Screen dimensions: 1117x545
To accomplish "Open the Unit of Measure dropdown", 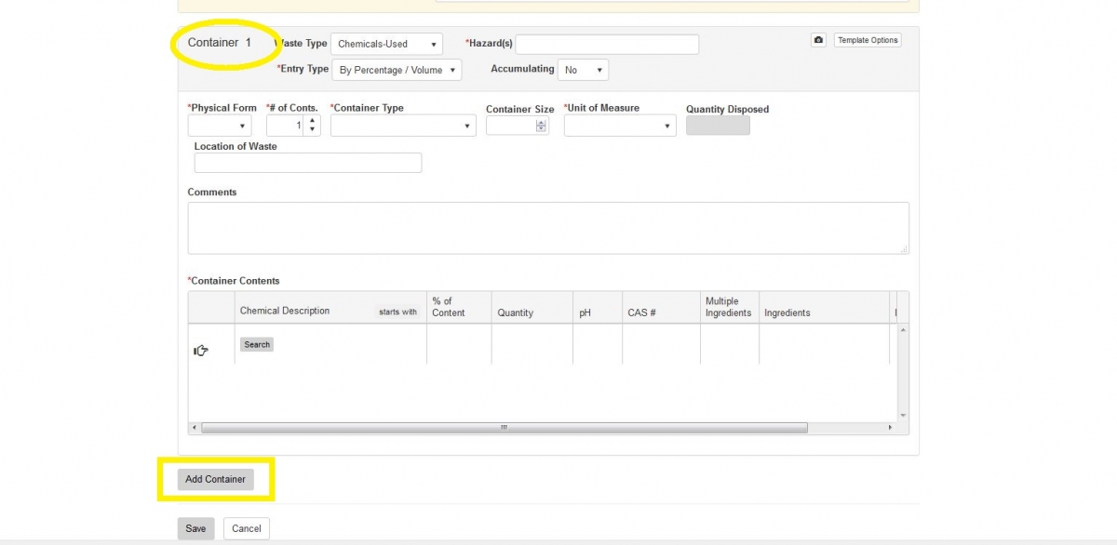I will (x=619, y=125).
